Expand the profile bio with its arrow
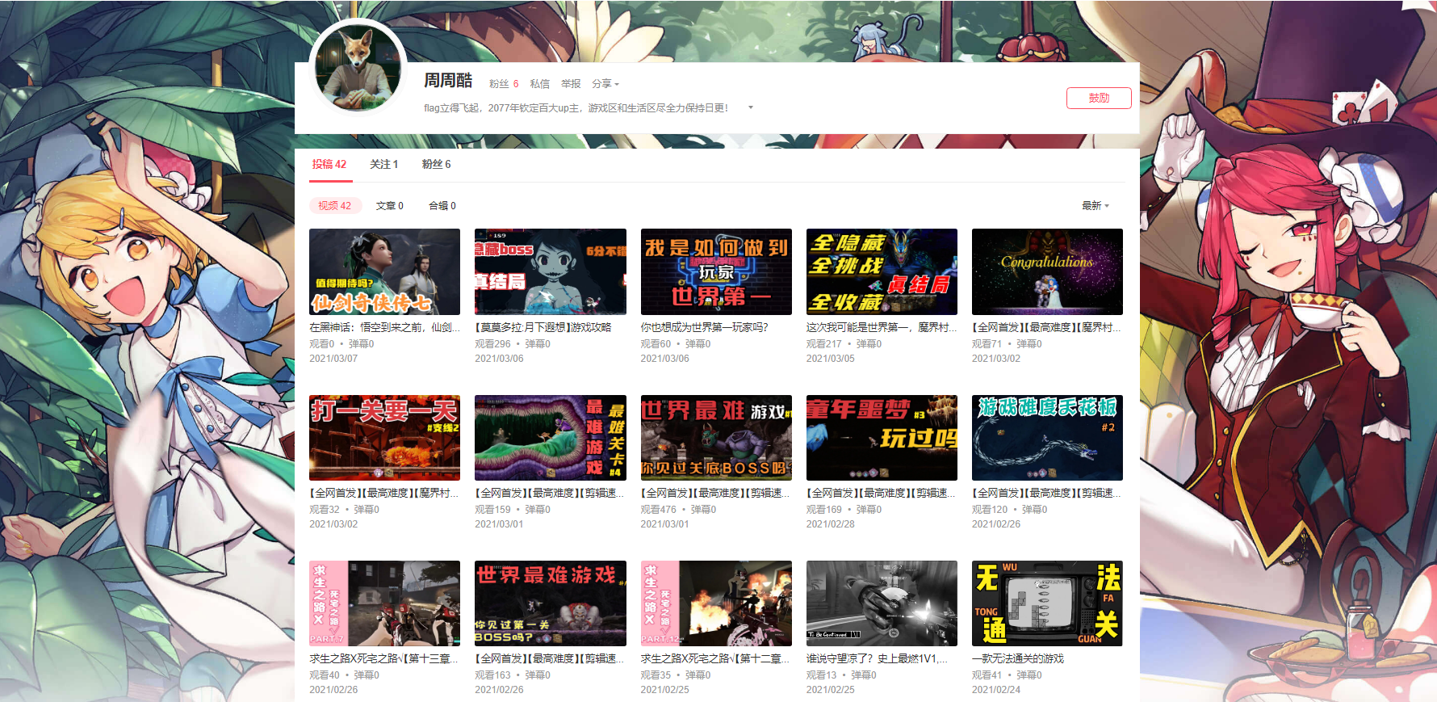 (x=751, y=107)
